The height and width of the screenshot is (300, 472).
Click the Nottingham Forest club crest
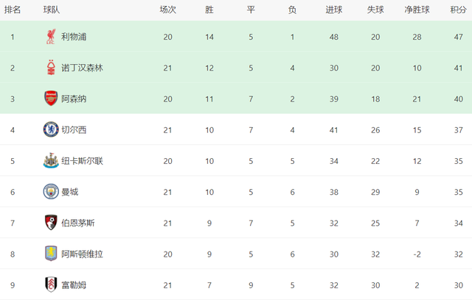pyautogui.click(x=51, y=68)
